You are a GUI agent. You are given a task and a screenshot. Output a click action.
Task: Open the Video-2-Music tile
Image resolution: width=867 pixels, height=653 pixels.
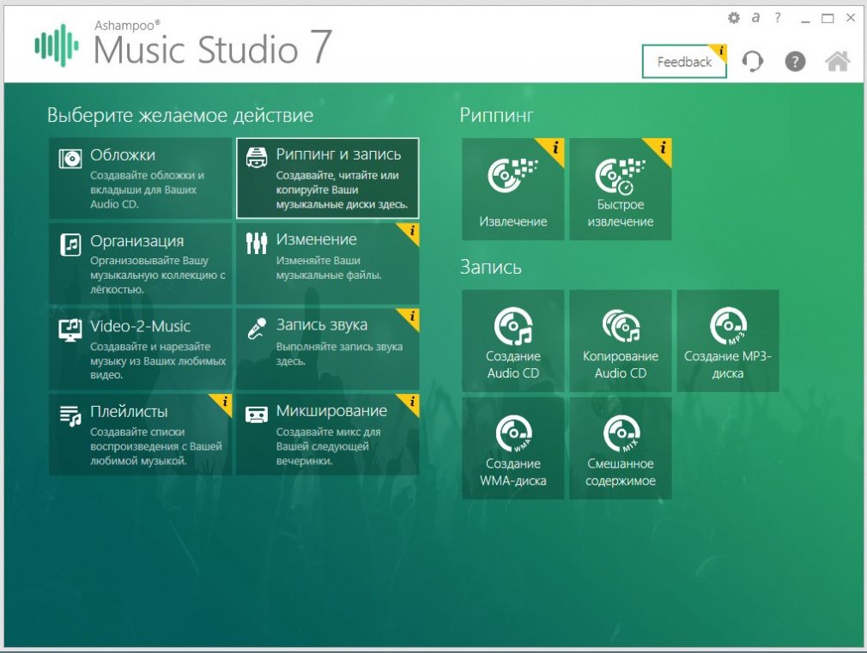pyautogui.click(x=140, y=349)
